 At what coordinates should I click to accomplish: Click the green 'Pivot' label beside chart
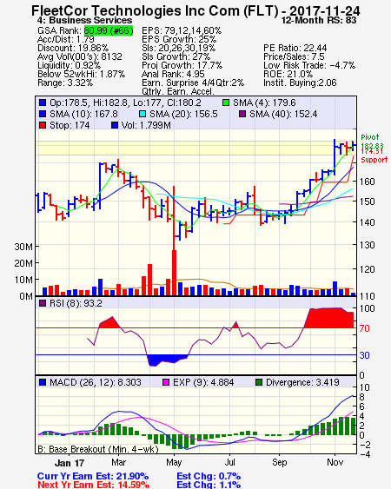(370, 137)
